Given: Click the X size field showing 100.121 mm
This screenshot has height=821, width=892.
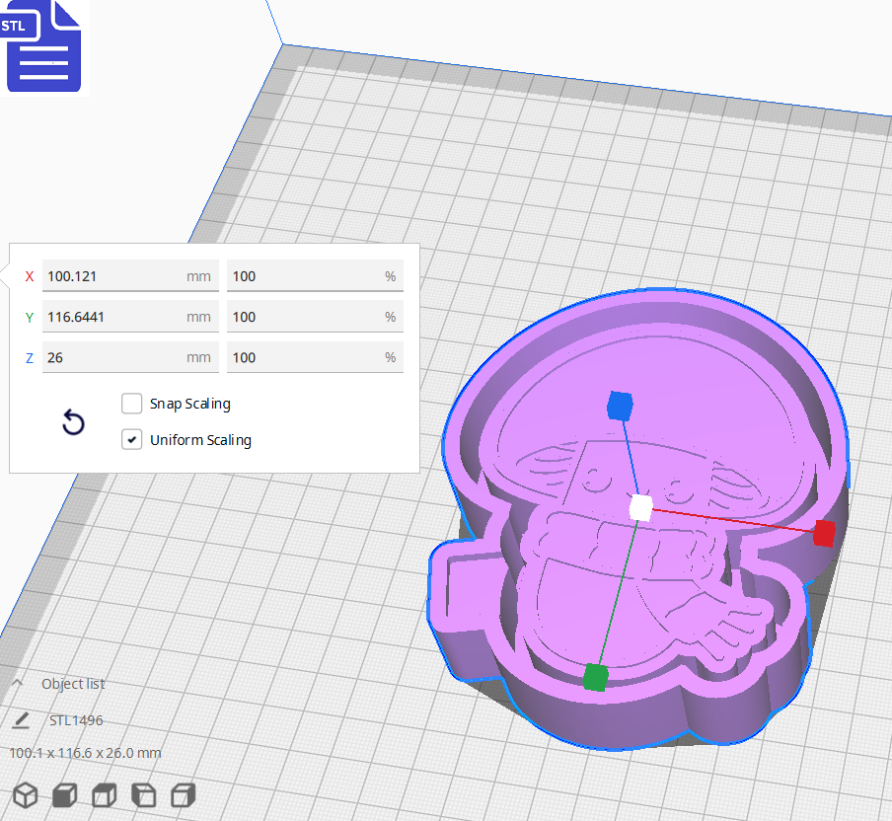Looking at the screenshot, I should 128,276.
